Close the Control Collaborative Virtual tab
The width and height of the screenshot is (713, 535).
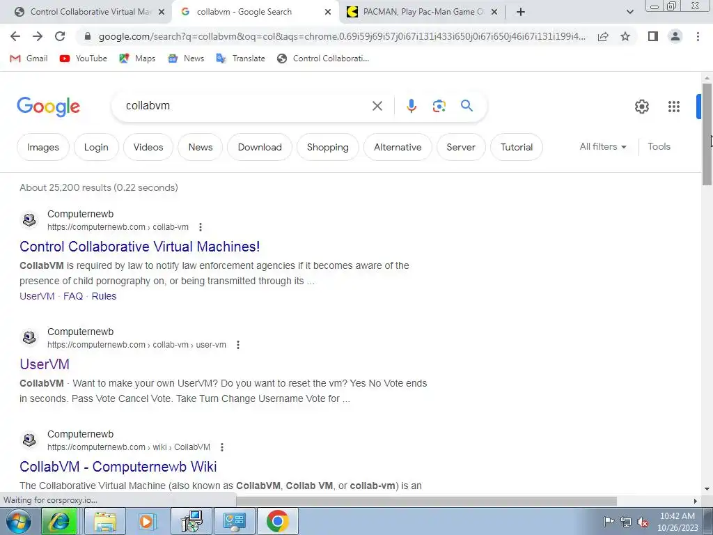coord(161,12)
